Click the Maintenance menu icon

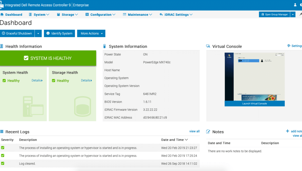click(x=124, y=14)
